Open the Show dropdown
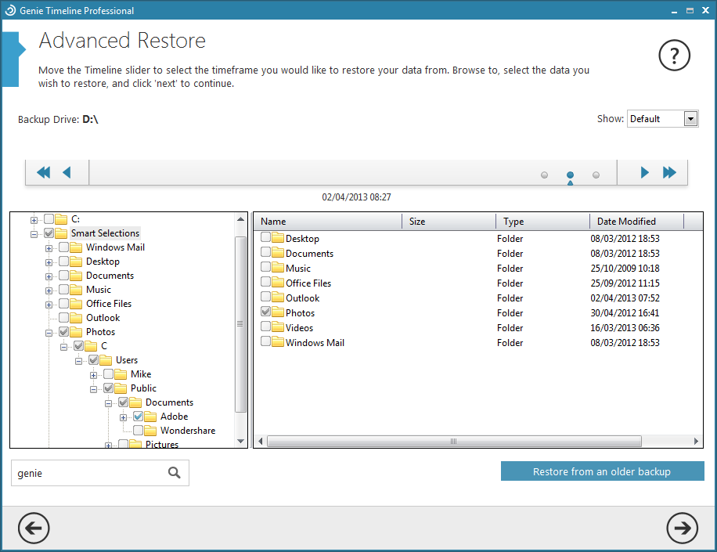Viewport: 717px width, 552px height. (x=690, y=119)
